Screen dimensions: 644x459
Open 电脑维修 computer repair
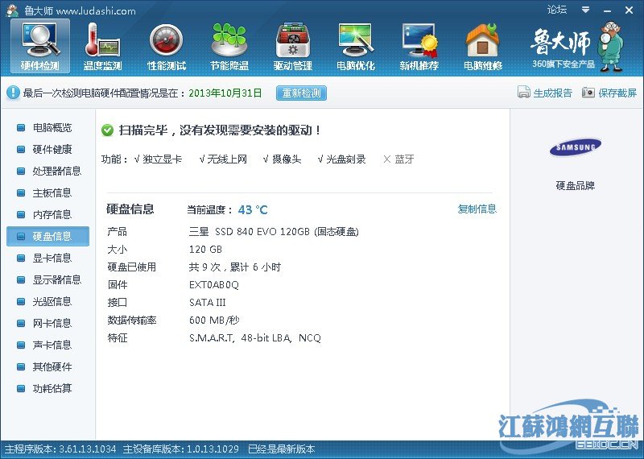482,47
